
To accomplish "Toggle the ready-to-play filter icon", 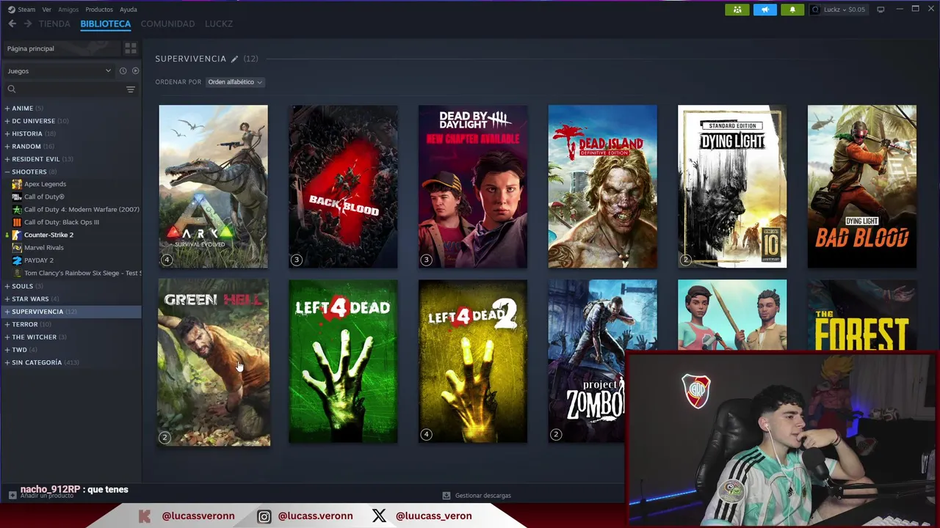I will click(x=135, y=71).
